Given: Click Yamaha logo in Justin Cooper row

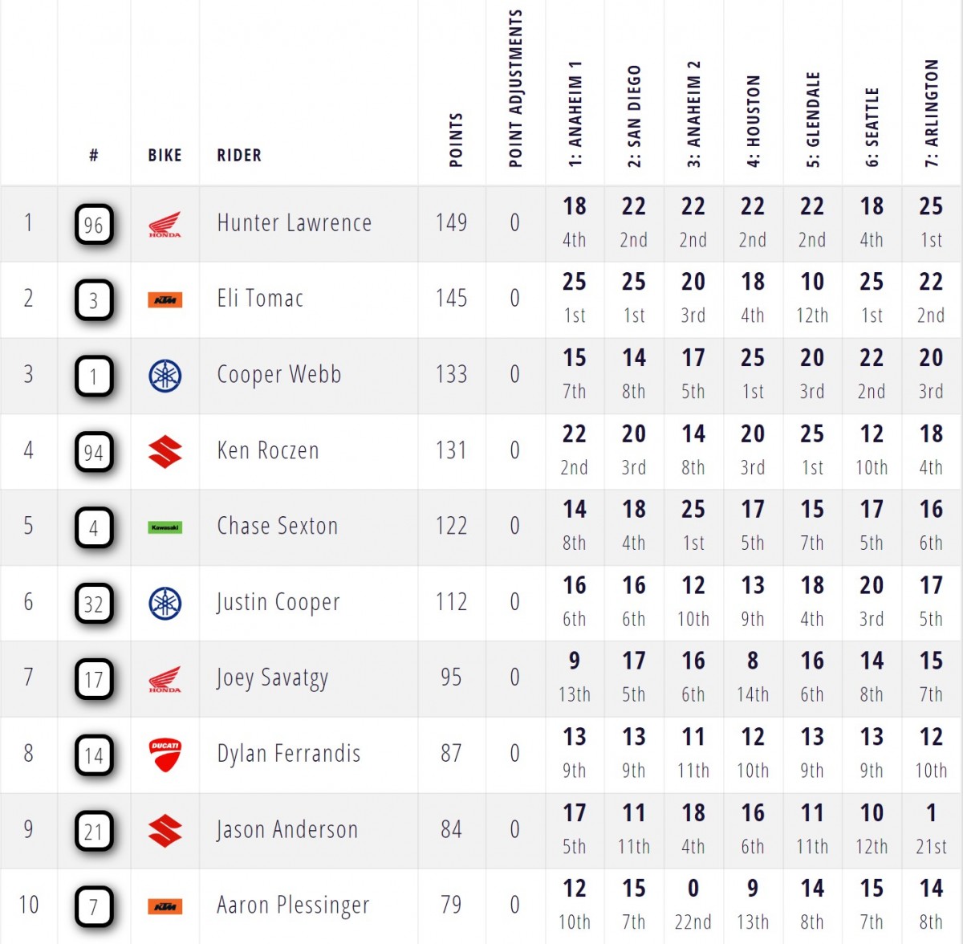Looking at the screenshot, I should tap(165, 604).
